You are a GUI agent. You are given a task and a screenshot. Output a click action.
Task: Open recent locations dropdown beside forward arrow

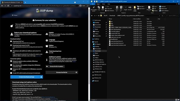(97, 16)
